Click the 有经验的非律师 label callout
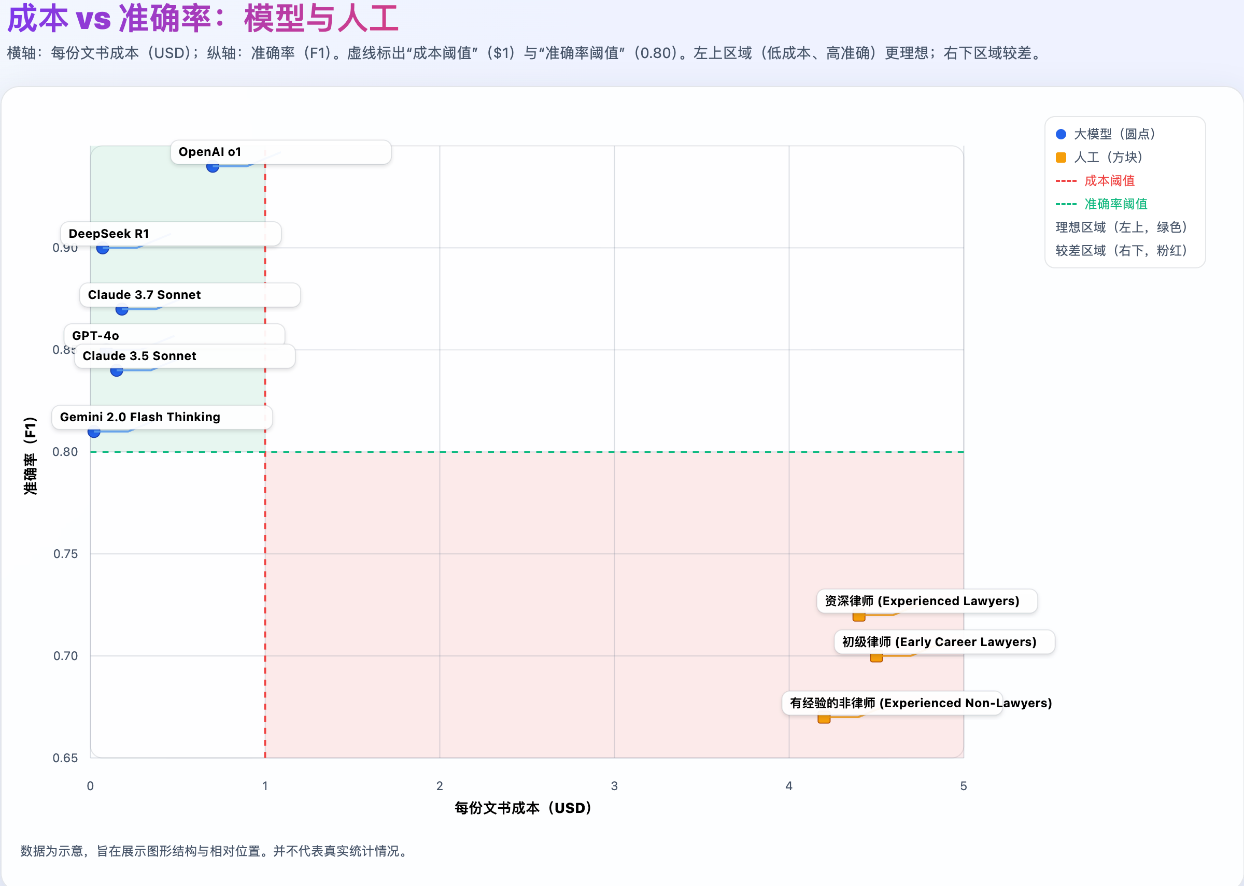This screenshot has width=1244, height=886. (x=921, y=703)
